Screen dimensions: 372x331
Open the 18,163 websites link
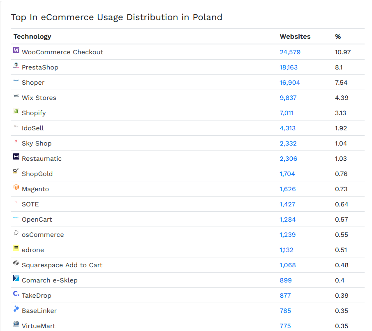click(x=289, y=67)
